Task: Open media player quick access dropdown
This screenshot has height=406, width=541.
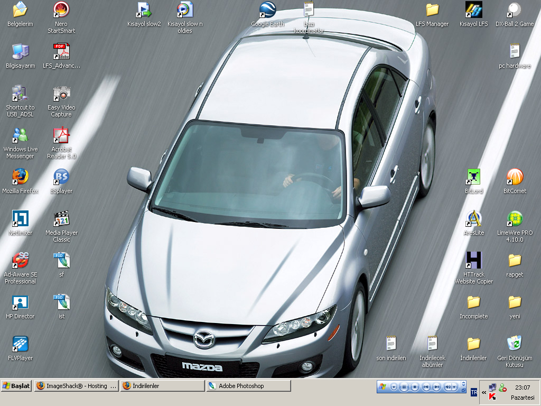Action: [x=394, y=387]
